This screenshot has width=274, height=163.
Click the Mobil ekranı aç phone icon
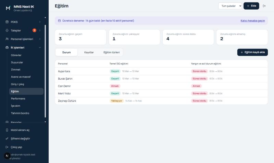pos(7,130)
